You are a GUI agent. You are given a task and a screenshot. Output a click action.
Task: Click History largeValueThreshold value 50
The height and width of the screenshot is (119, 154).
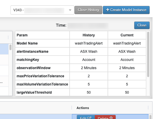[89, 92]
